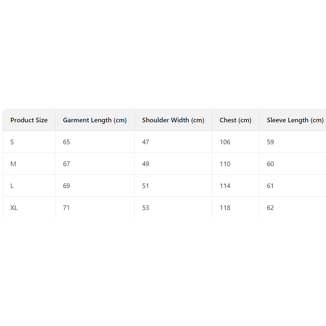
Task: Click the Garment Length (cm) header
Action: (x=95, y=120)
